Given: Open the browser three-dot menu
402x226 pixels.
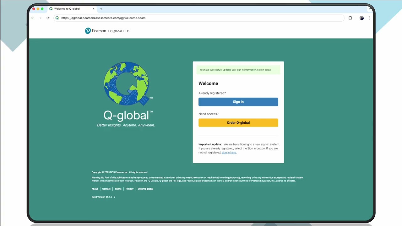Looking at the screenshot, I should 369,18.
